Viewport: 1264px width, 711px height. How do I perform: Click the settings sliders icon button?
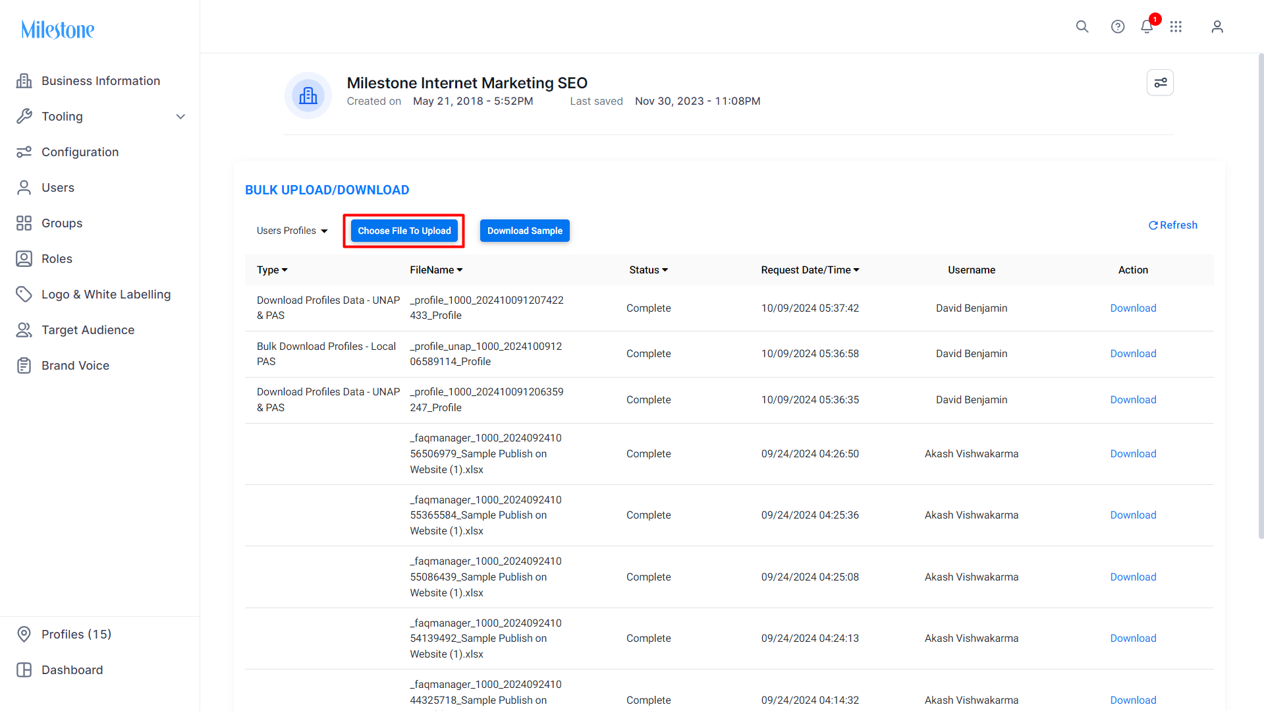point(1160,82)
